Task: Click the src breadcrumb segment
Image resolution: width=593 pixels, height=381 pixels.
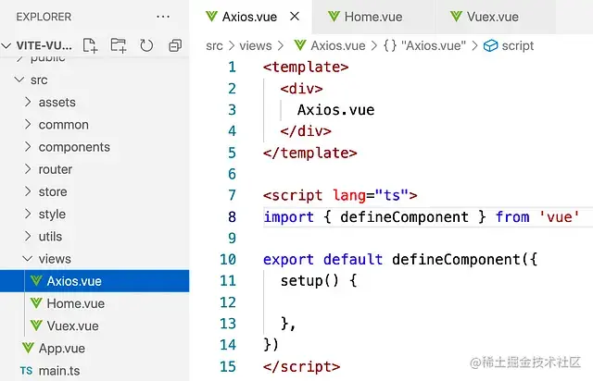Action: [x=214, y=45]
